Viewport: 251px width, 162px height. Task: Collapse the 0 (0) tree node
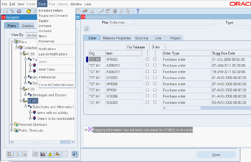pyautogui.click(x=21, y=53)
